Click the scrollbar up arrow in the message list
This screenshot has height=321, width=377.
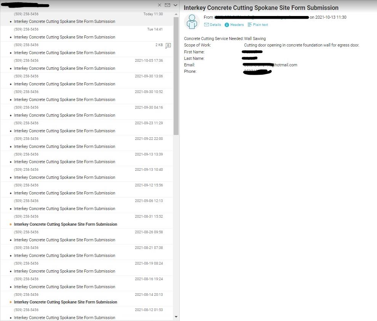[x=176, y=14]
